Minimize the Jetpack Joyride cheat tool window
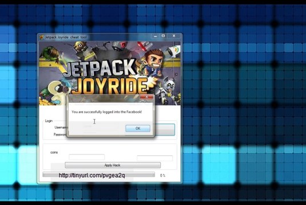306x205 pixels. (x=156, y=36)
